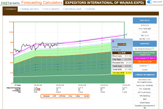
Task: Click help icon beside NORMAL MULTIPLE
Action: click(x=20, y=9)
